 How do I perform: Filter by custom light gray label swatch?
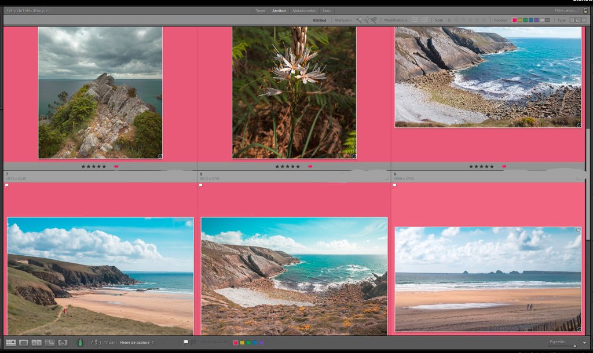pos(542,20)
